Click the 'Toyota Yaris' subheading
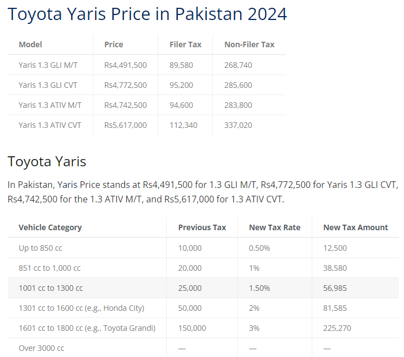This screenshot has height=357, width=404. (x=47, y=162)
